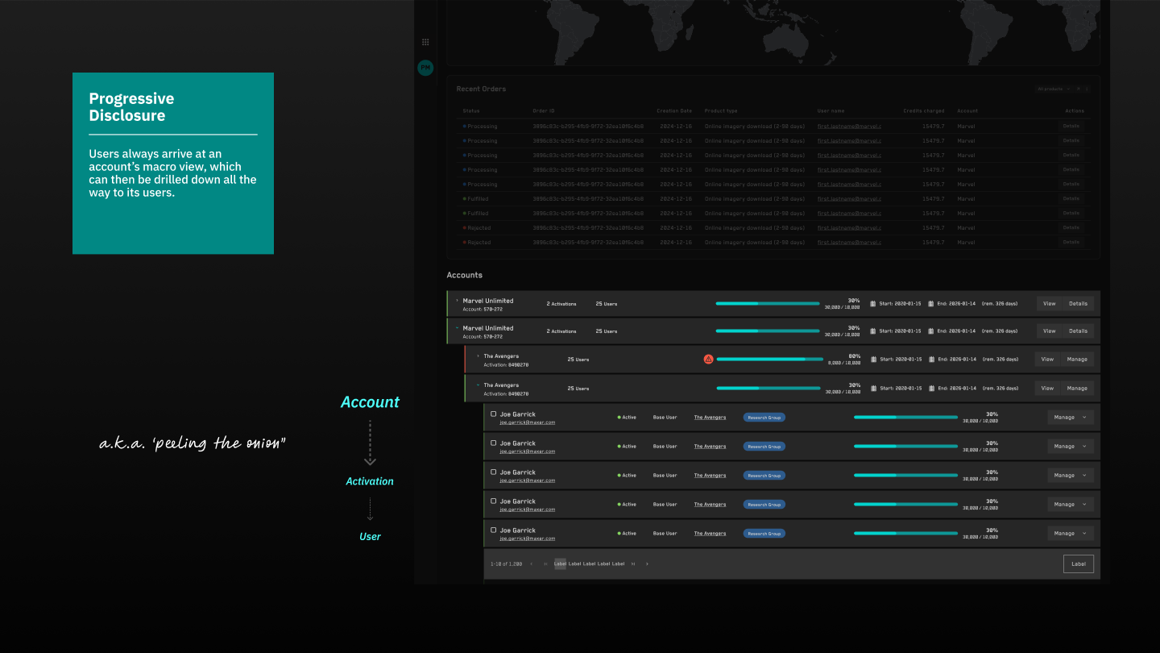Click End calendar icon in the 80% Avengers row
Viewport: 1160px width, 653px height.
[931, 360]
